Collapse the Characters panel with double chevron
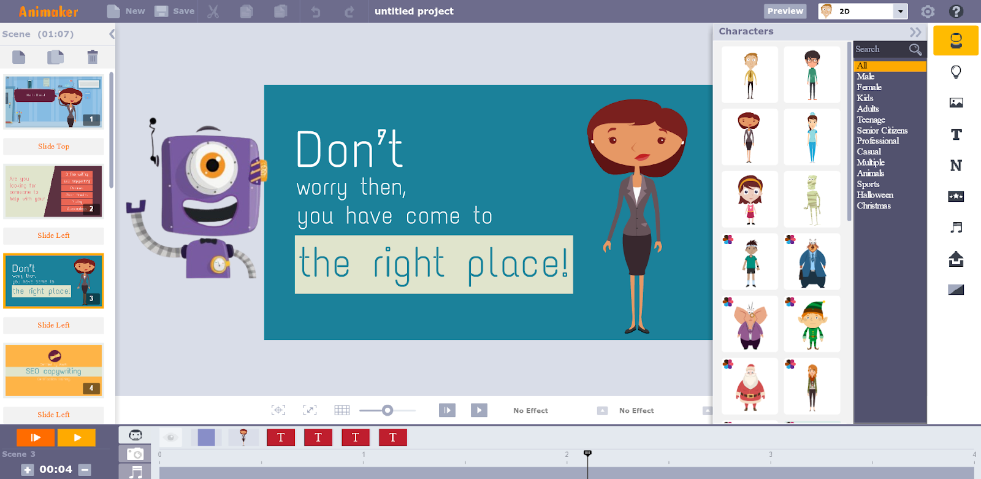981x479 pixels. click(x=915, y=32)
